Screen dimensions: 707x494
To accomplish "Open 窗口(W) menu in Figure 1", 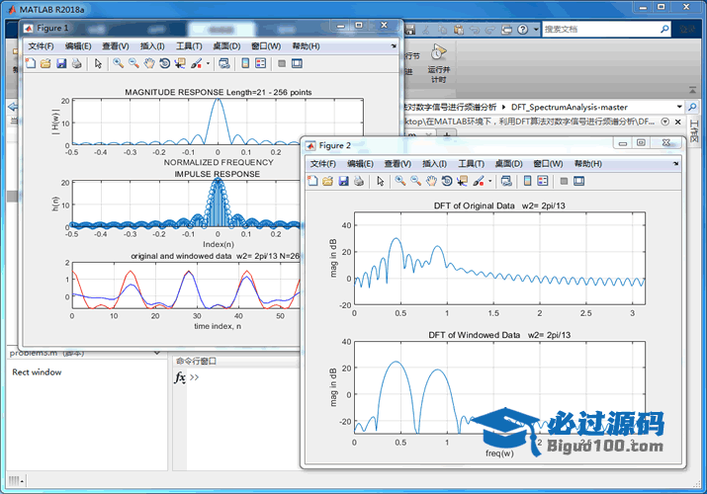I will coord(266,45).
